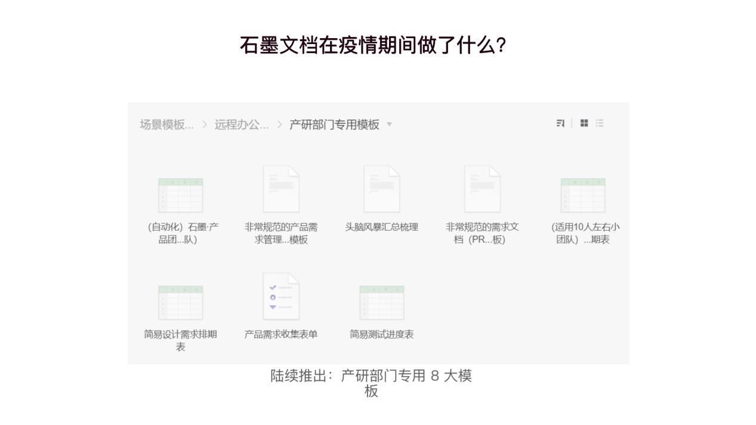Open the (自动化) 石墨·产品团队 spreadsheet icon
The height and width of the screenshot is (425, 756).
[x=180, y=196]
